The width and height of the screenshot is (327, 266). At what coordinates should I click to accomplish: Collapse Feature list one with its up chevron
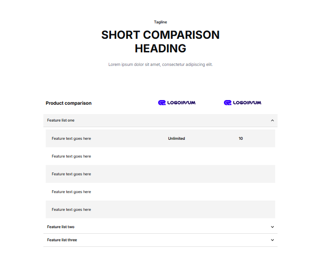[272, 121]
